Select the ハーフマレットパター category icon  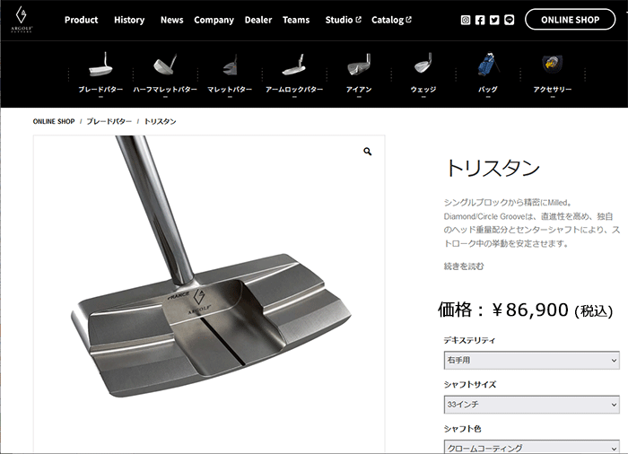165,64
